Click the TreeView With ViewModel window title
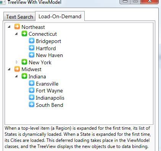Screen dimensions: 161x151 pyautogui.click(x=34, y=2)
